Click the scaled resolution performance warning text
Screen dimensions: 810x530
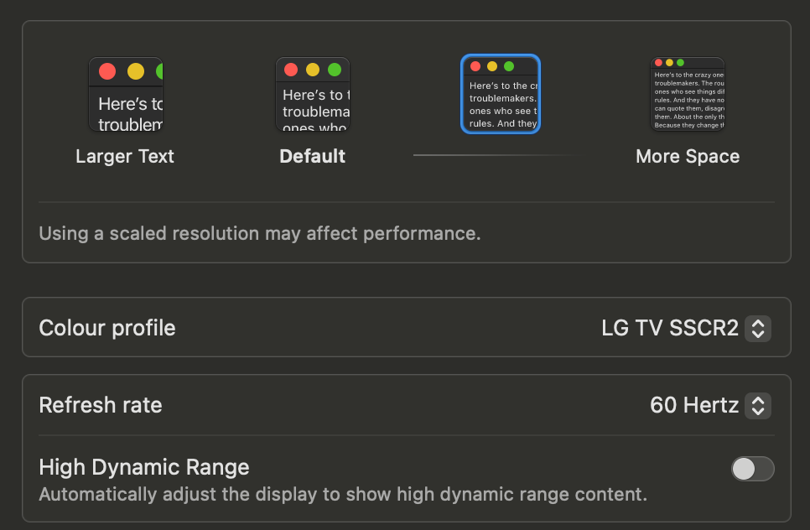click(x=260, y=233)
